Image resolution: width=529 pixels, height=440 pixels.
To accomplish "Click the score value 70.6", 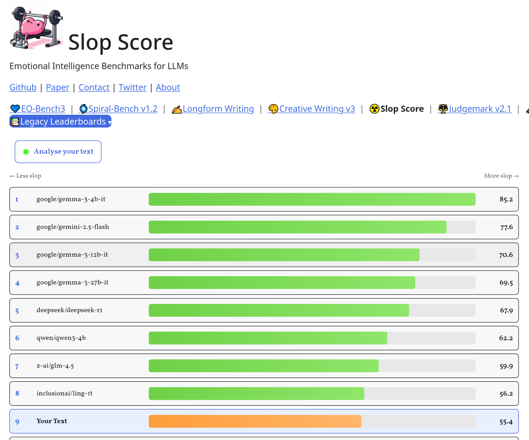I will pyautogui.click(x=506, y=255).
